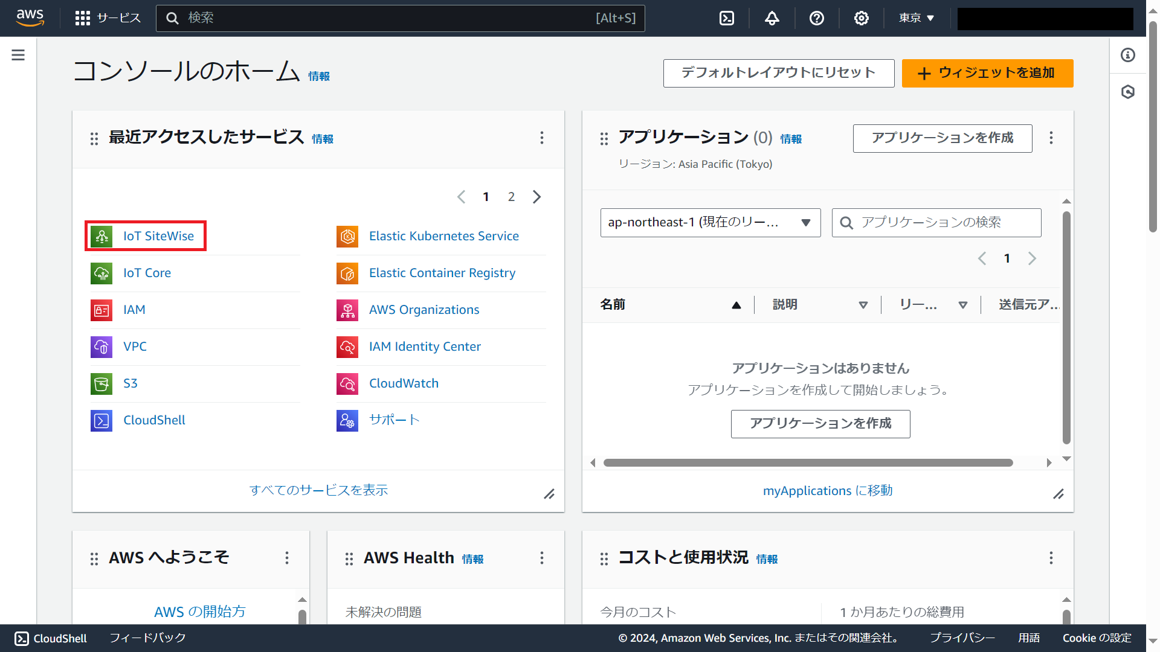Expand the Tokyo region selector dropdown

coord(916,18)
